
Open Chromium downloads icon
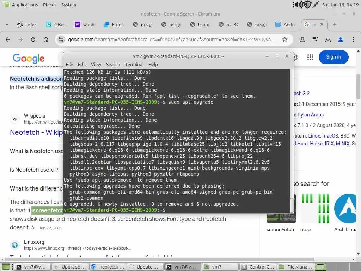click(328, 40)
